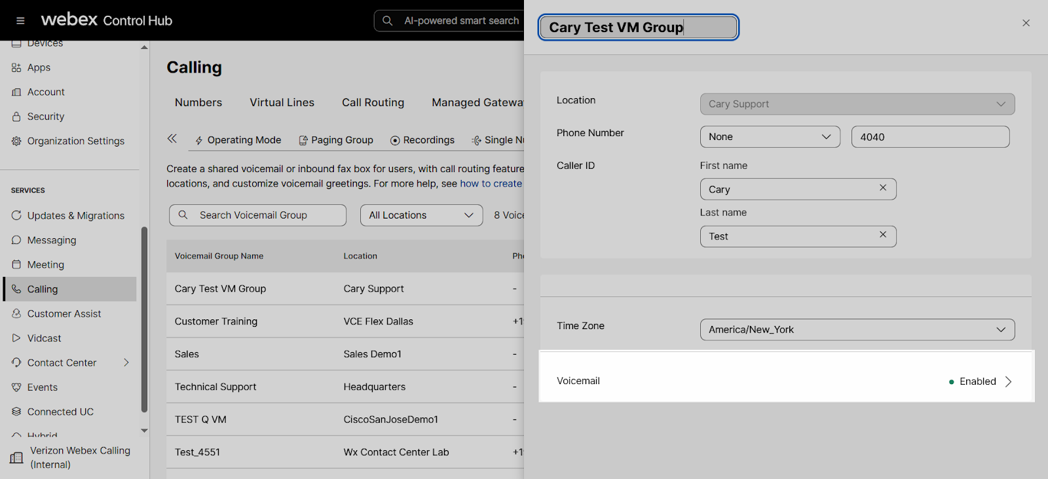This screenshot has height=479, width=1048.
Task: Click the VCE Flex Dallas location cell
Action: coord(379,321)
